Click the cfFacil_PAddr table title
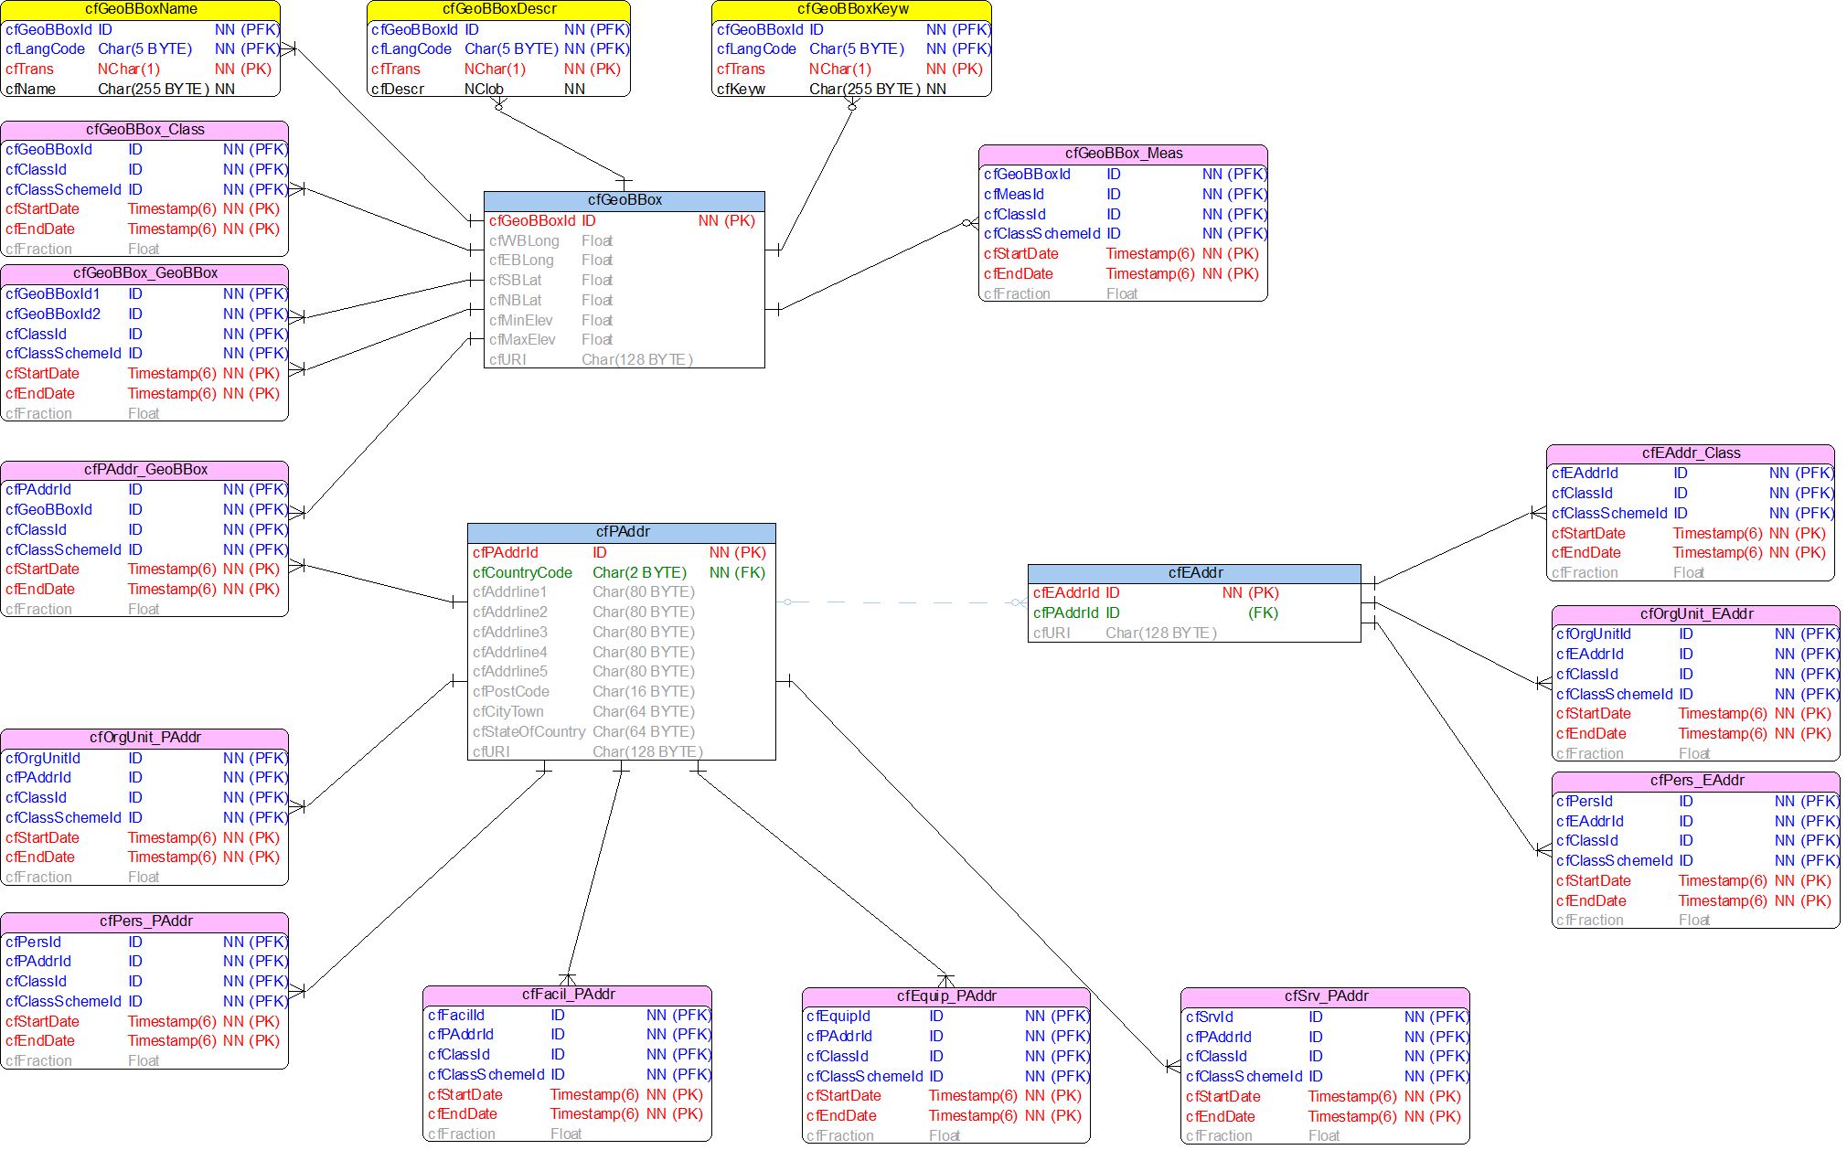1847x1150 pixels. (x=568, y=995)
